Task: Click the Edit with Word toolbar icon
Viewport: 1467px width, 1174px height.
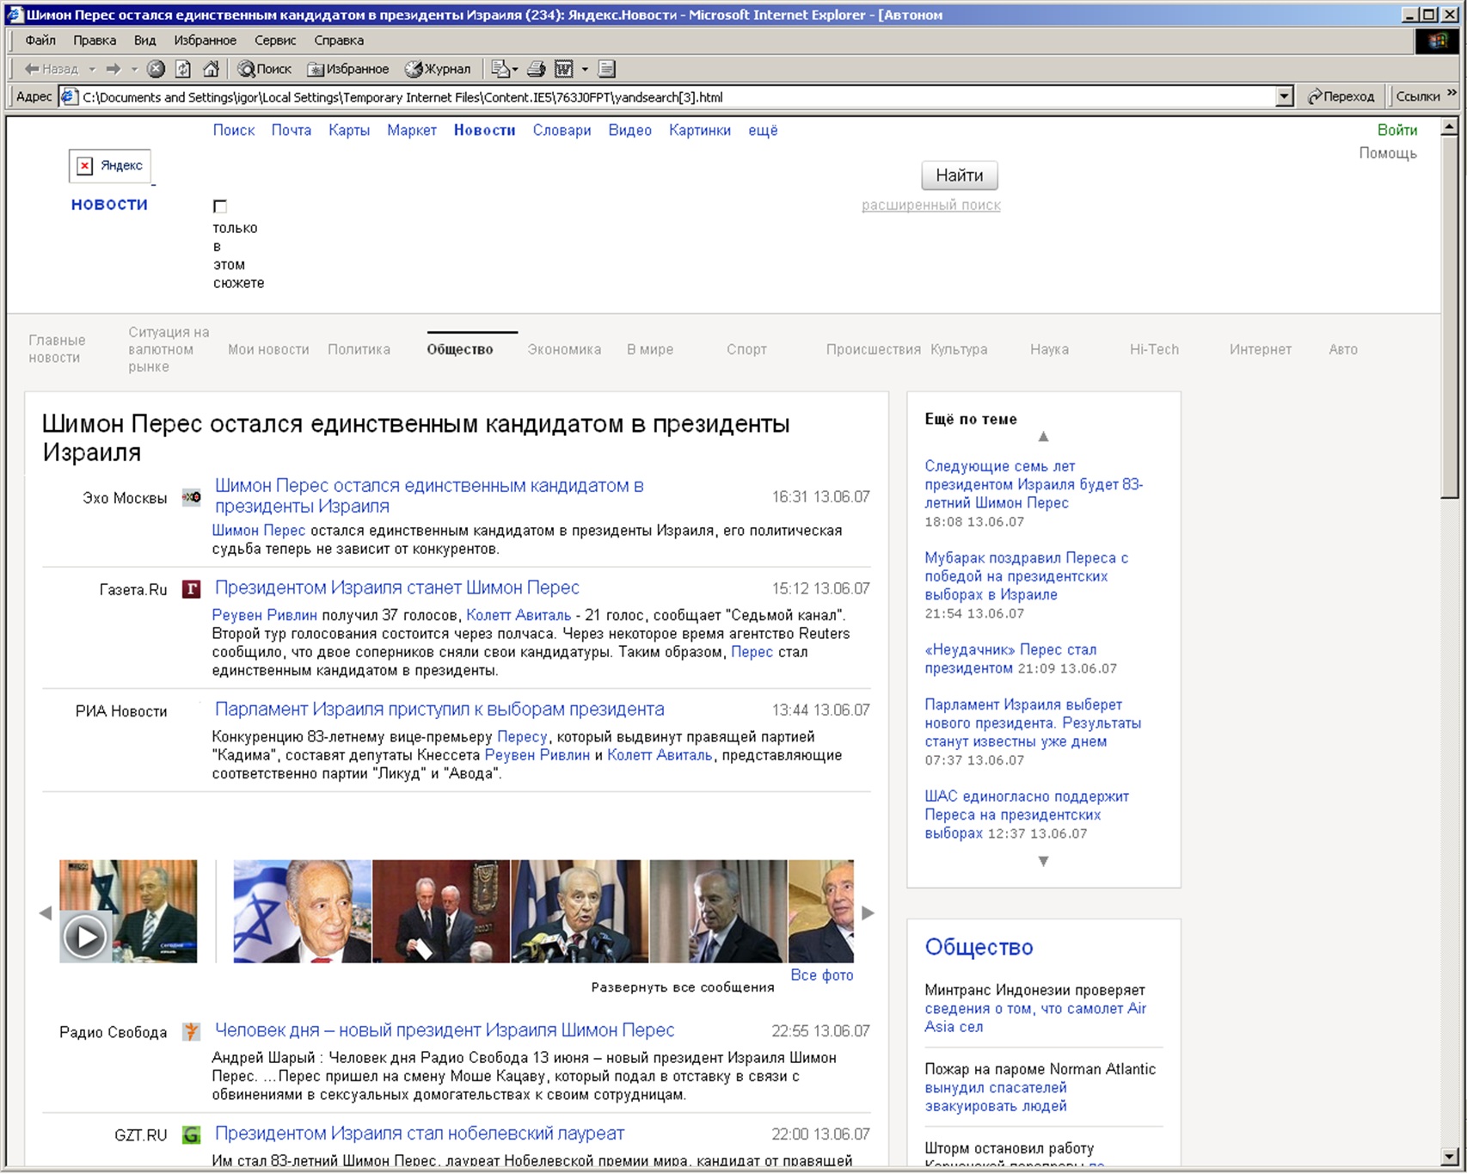Action: point(564,69)
